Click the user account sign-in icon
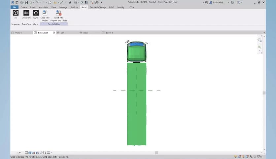Image resolution: width=276 pixels, height=159 pixels. click(x=211, y=2)
